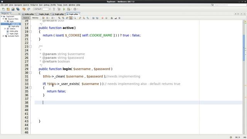
Task: Collapse the login folder node
Action: point(5,21)
